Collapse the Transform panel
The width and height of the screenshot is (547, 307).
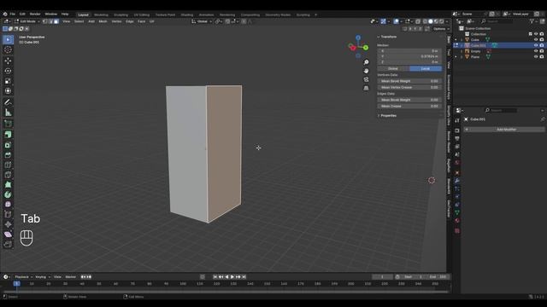[x=379, y=37]
